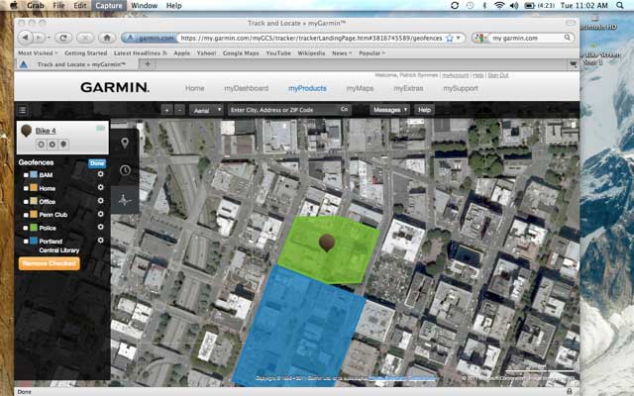Click the Wi-Fi status menu bar icon
This screenshot has width=634, height=396.
[x=499, y=5]
